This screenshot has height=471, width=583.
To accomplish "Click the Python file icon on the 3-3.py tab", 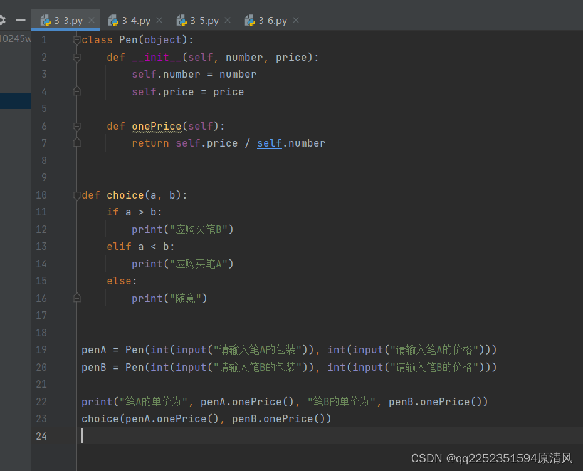I will coord(45,19).
